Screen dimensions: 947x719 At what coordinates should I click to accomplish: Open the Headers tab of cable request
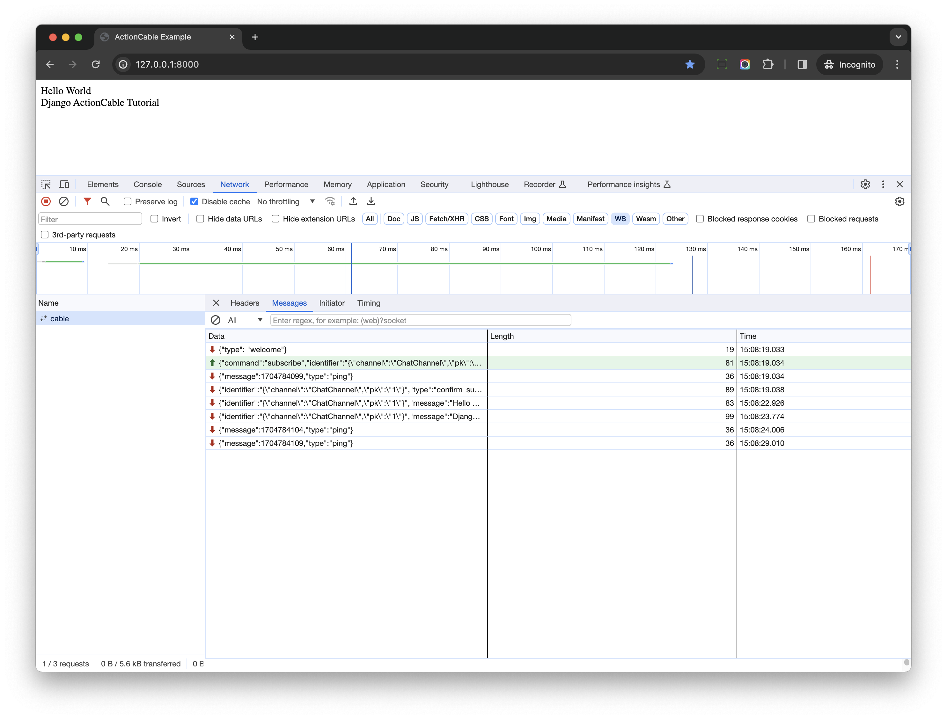click(x=245, y=303)
